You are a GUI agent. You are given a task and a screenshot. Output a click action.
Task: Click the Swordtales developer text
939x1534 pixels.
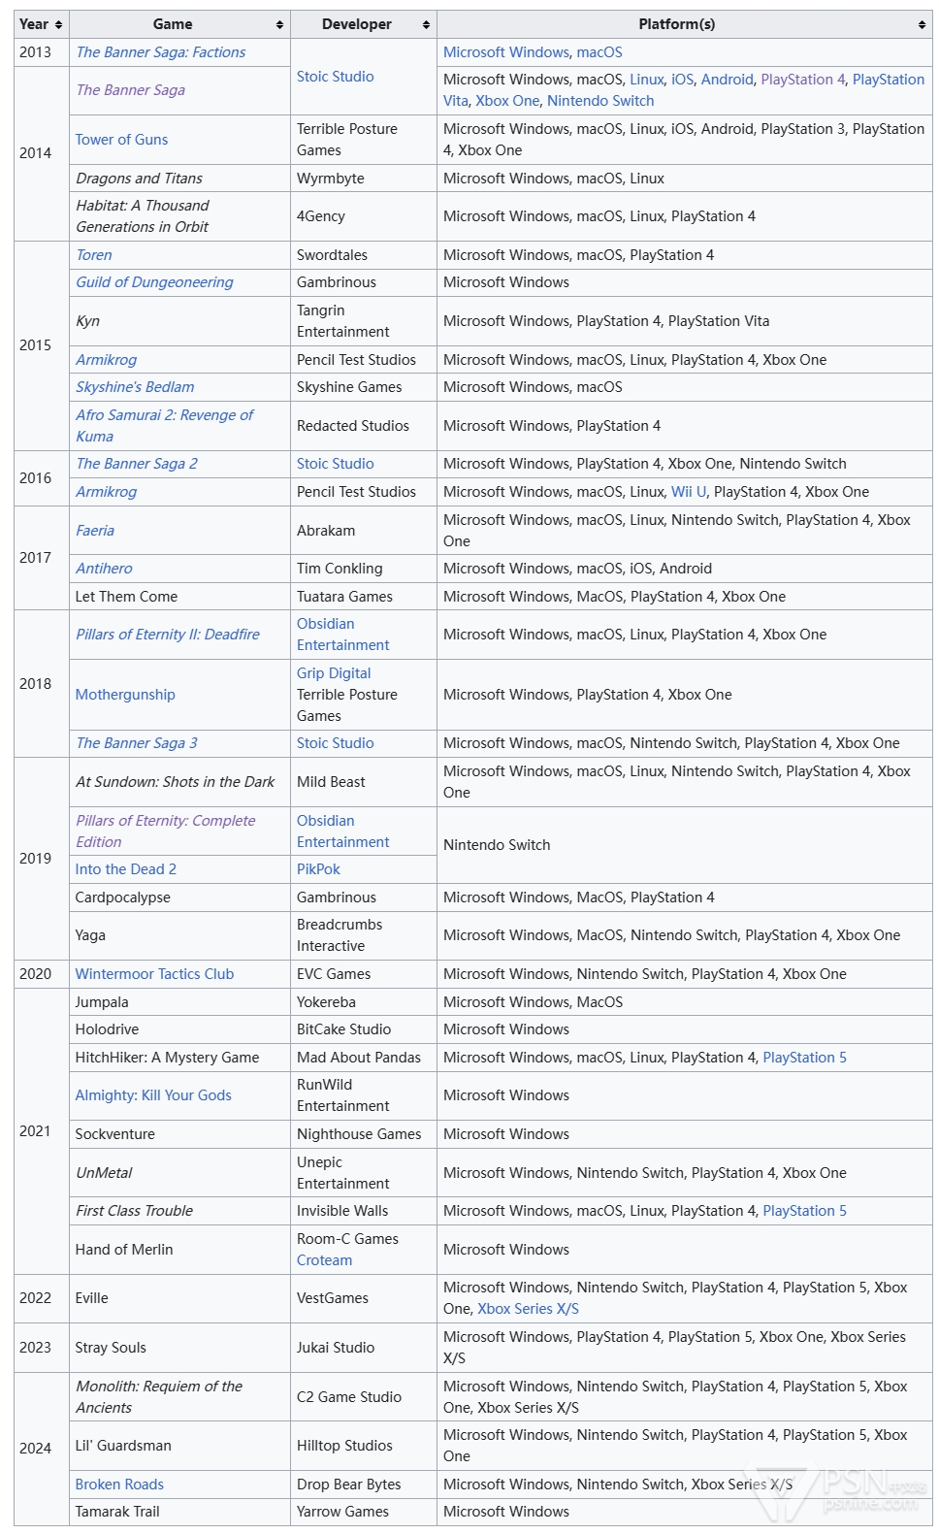[333, 255]
